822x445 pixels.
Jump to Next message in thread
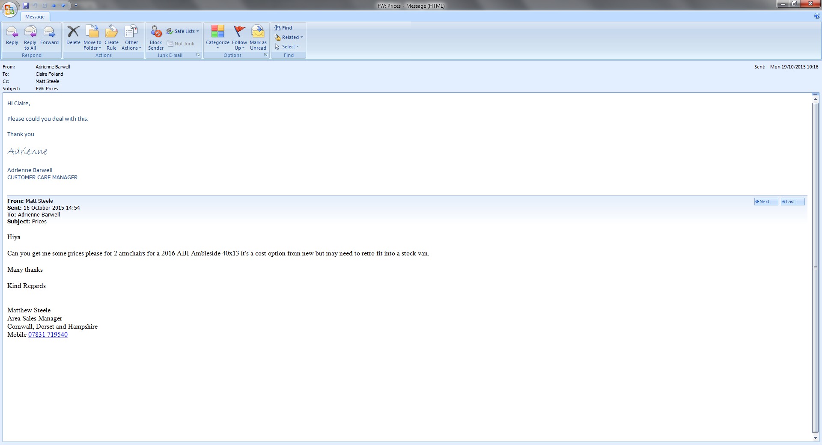pyautogui.click(x=766, y=202)
